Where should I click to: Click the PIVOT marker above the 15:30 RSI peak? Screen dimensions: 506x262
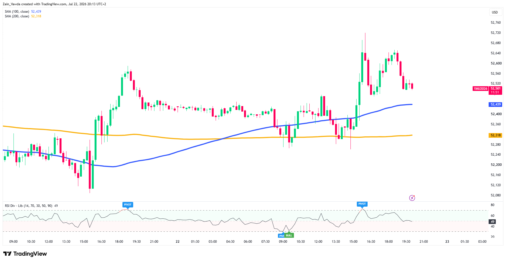(x=362, y=204)
